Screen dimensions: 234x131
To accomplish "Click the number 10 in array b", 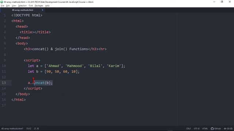I will (73, 71).
